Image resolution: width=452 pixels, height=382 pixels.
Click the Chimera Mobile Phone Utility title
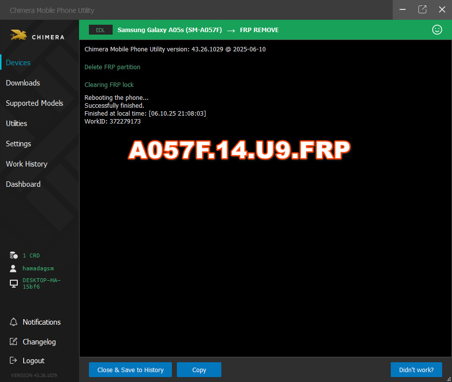point(52,10)
